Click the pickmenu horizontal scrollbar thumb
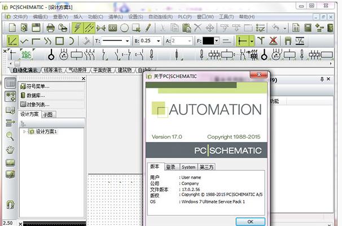Image resolution: width=342 pixels, height=226 pixels. [x=17, y=64]
